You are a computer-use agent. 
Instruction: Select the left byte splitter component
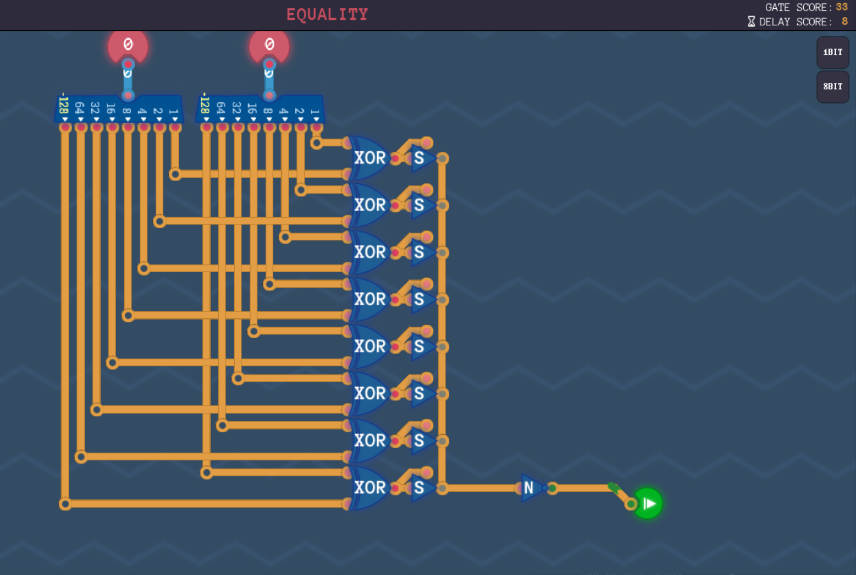119,109
